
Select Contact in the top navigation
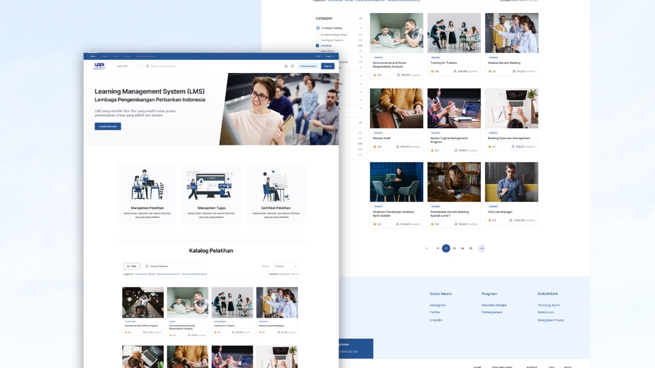(127, 56)
